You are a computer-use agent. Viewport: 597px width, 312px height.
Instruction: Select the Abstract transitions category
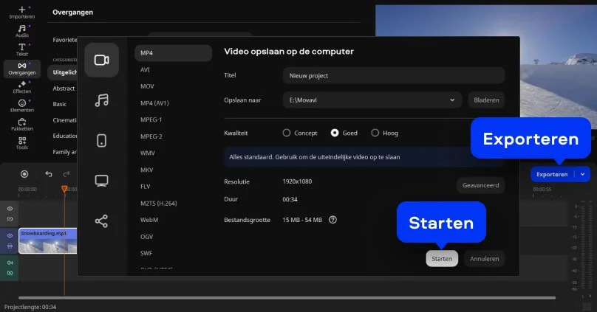pos(64,89)
